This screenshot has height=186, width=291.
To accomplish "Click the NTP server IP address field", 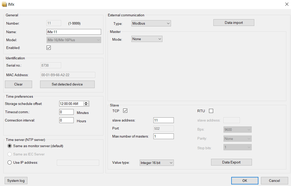I will point(78,162).
